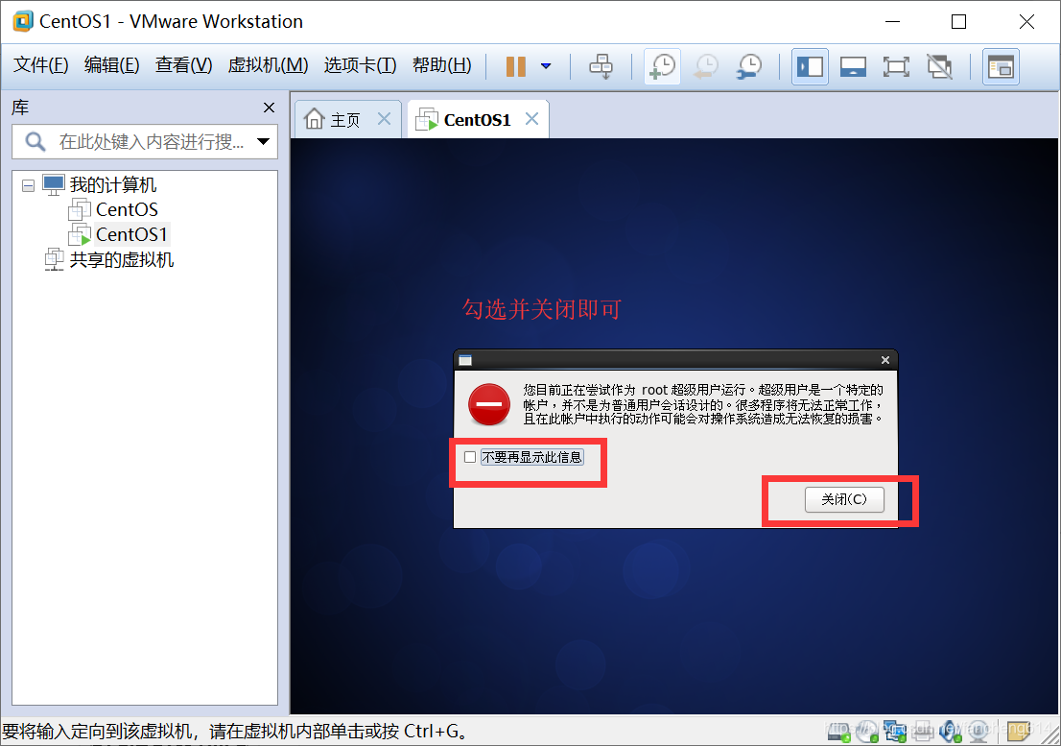Toggle the library sidebar view icon
This screenshot has height=746, width=1061.
(810, 66)
